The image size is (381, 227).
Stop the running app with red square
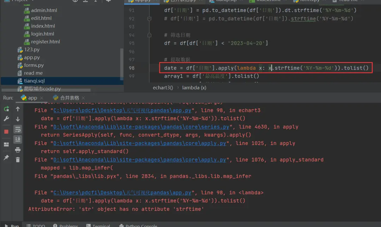6,131
